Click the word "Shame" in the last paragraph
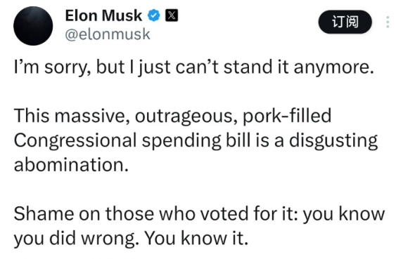Viewport: 396px width, 259px height. 44,214
